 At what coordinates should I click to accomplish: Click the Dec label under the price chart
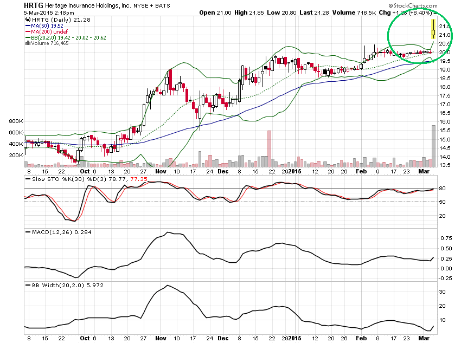pos(223,171)
